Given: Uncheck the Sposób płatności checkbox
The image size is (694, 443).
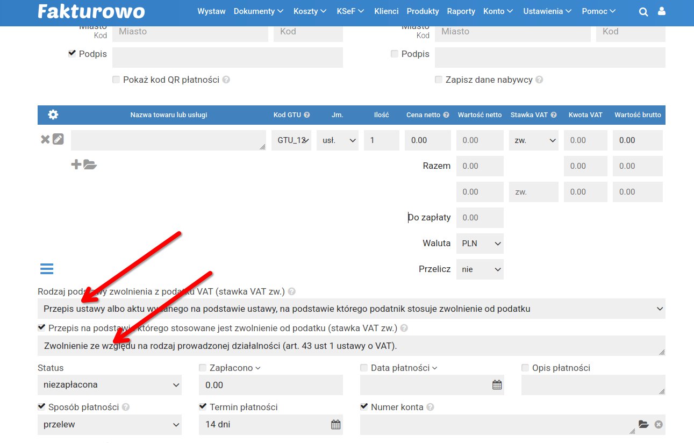Looking at the screenshot, I should [x=41, y=407].
